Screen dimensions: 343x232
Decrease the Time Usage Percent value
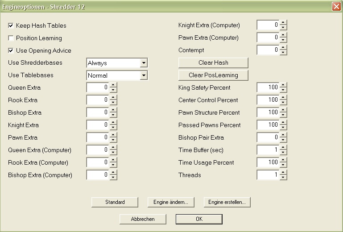click(283, 165)
